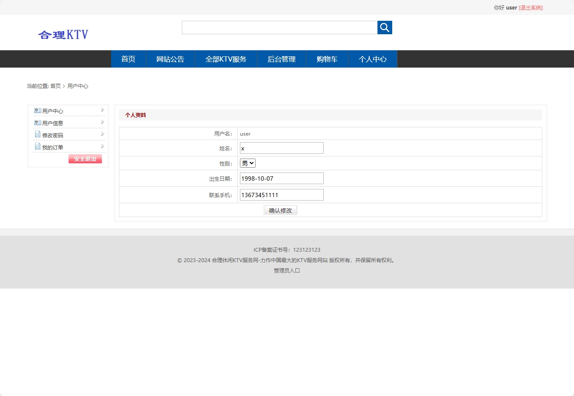574x396 pixels.
Task: Open the 网站公告 menu item
Action: [171, 59]
